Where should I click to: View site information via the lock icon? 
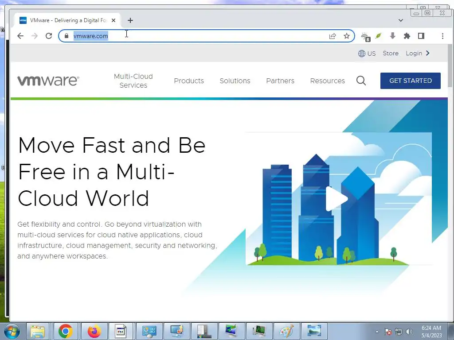coord(67,36)
